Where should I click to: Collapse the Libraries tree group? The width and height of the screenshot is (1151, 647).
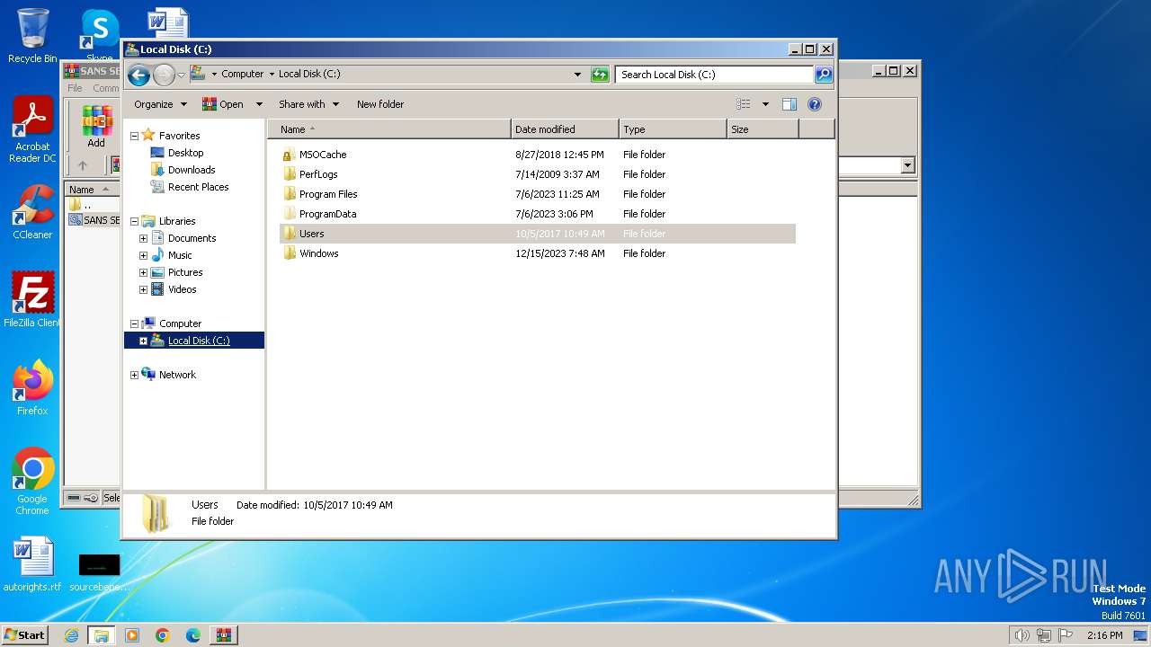[x=134, y=221]
